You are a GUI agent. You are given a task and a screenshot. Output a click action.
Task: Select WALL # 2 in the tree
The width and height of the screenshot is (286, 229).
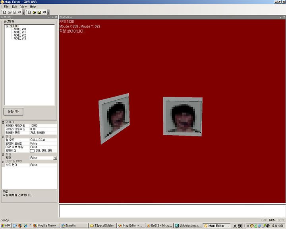tap(20, 35)
